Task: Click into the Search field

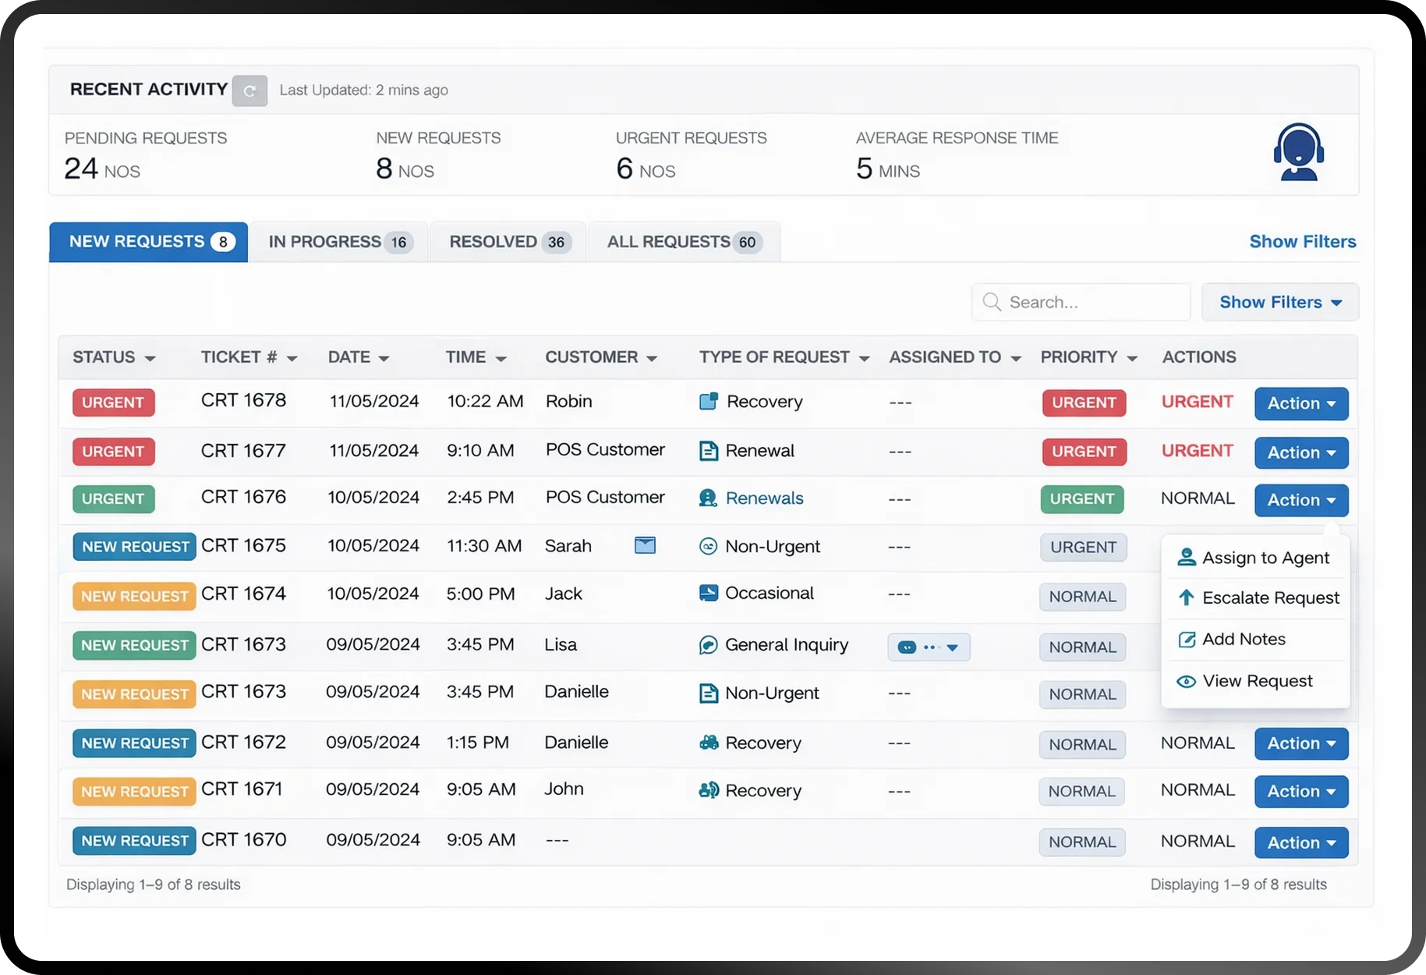Action: tap(1081, 302)
